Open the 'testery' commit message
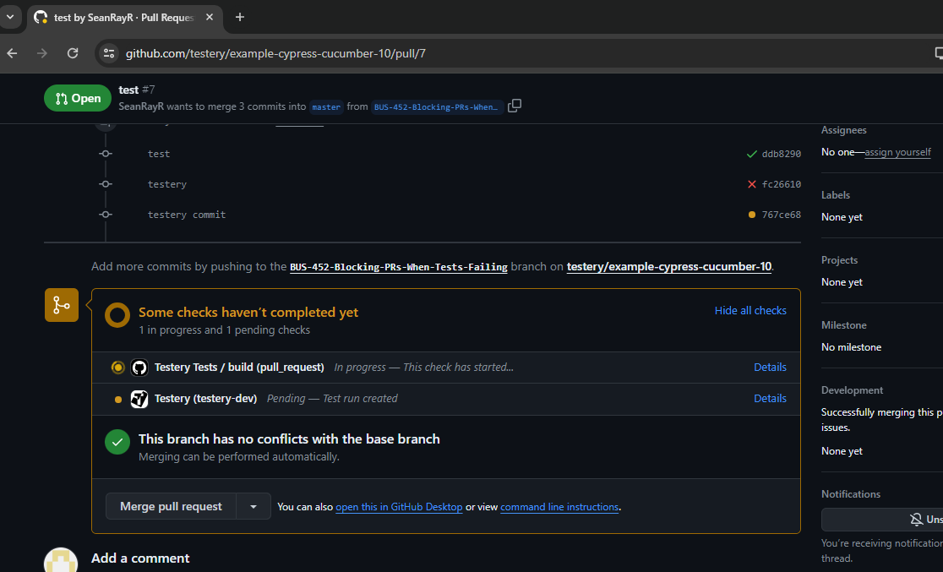Screen dimensions: 943x572 coord(167,185)
